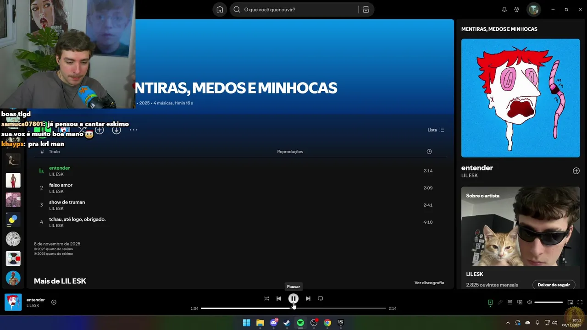Go to Spotify Home
The width and height of the screenshot is (587, 330).
[x=220, y=10]
